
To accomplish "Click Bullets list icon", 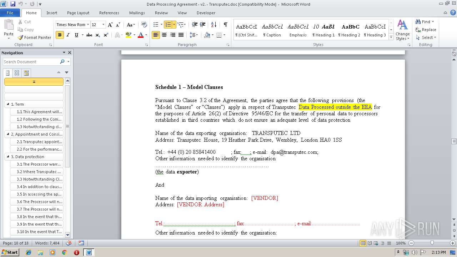I will tap(156, 25).
